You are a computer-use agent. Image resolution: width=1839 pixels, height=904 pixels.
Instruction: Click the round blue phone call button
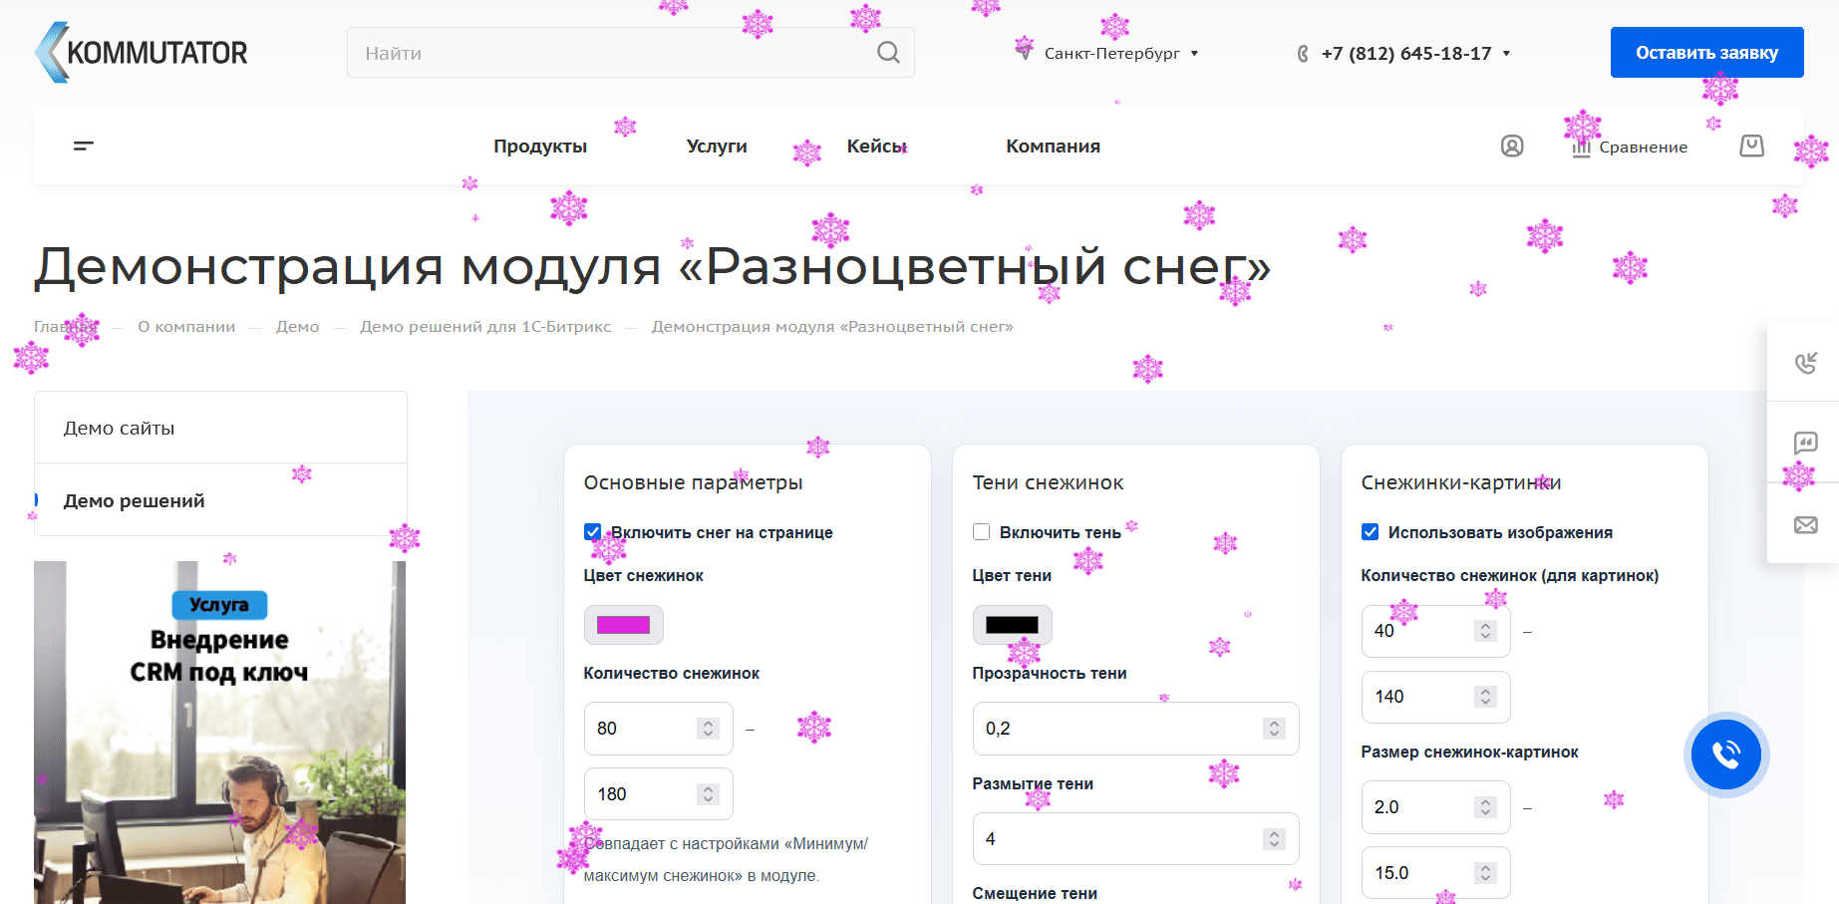click(x=1726, y=754)
